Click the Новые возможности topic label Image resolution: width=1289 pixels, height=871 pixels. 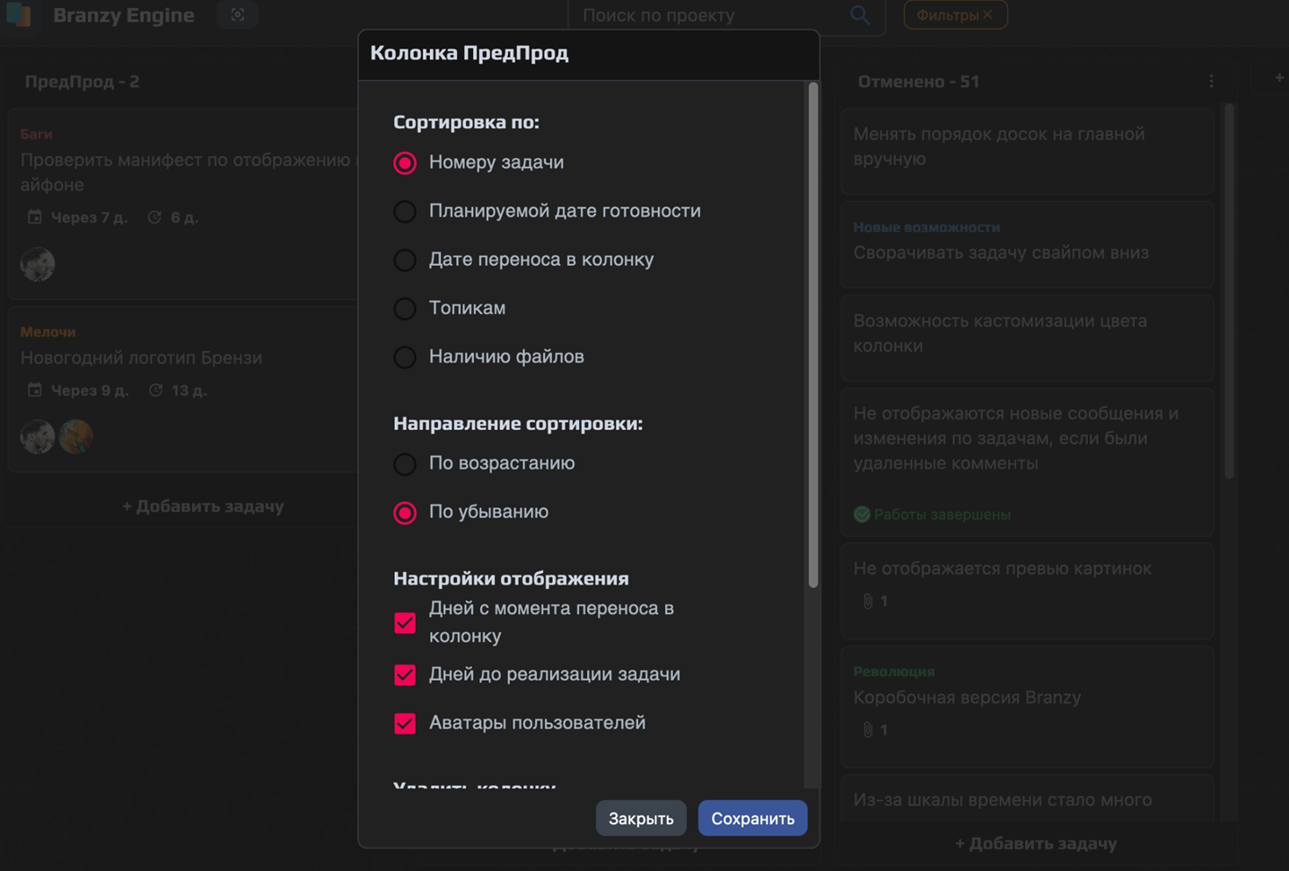coord(926,227)
